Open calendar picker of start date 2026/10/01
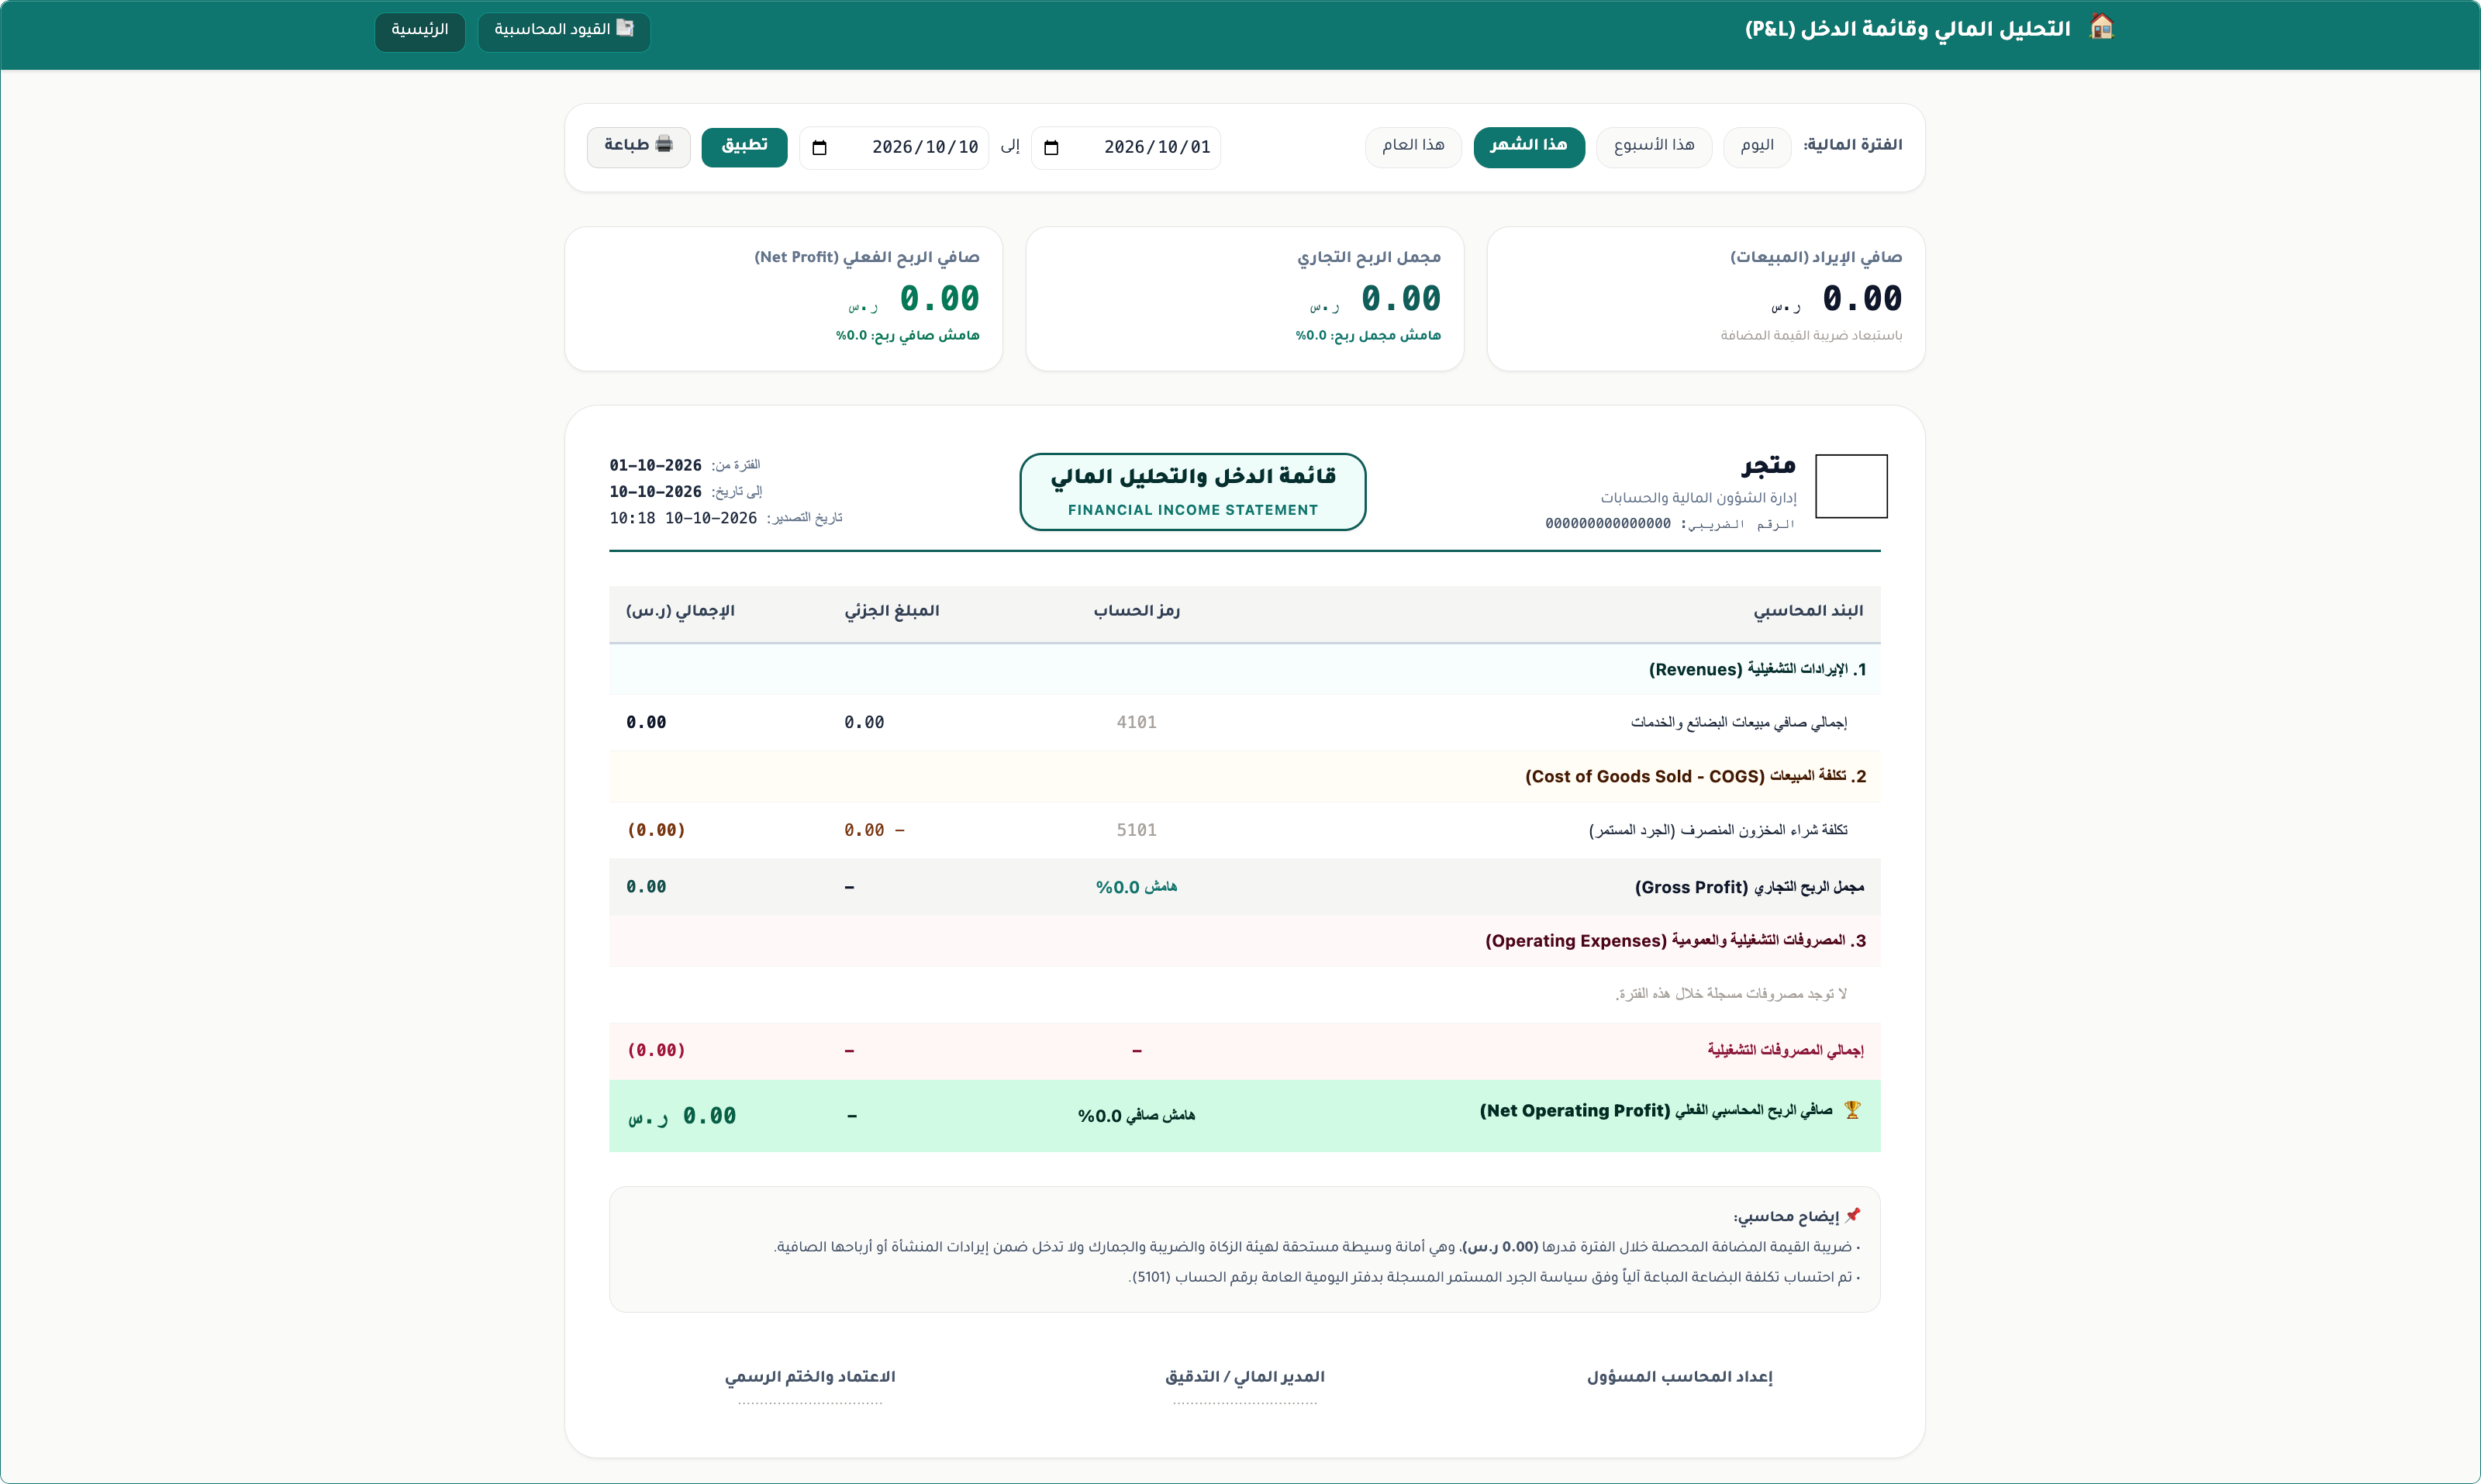Image resolution: width=2481 pixels, height=1484 pixels. [1051, 148]
